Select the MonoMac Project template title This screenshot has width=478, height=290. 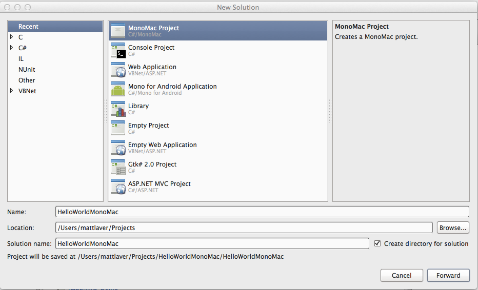tap(153, 28)
